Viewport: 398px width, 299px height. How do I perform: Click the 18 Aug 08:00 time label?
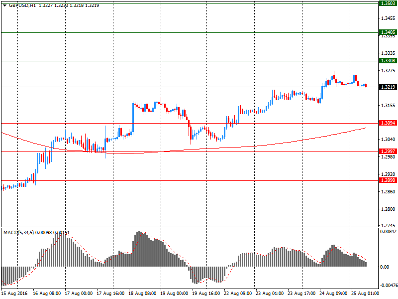coord(142,294)
